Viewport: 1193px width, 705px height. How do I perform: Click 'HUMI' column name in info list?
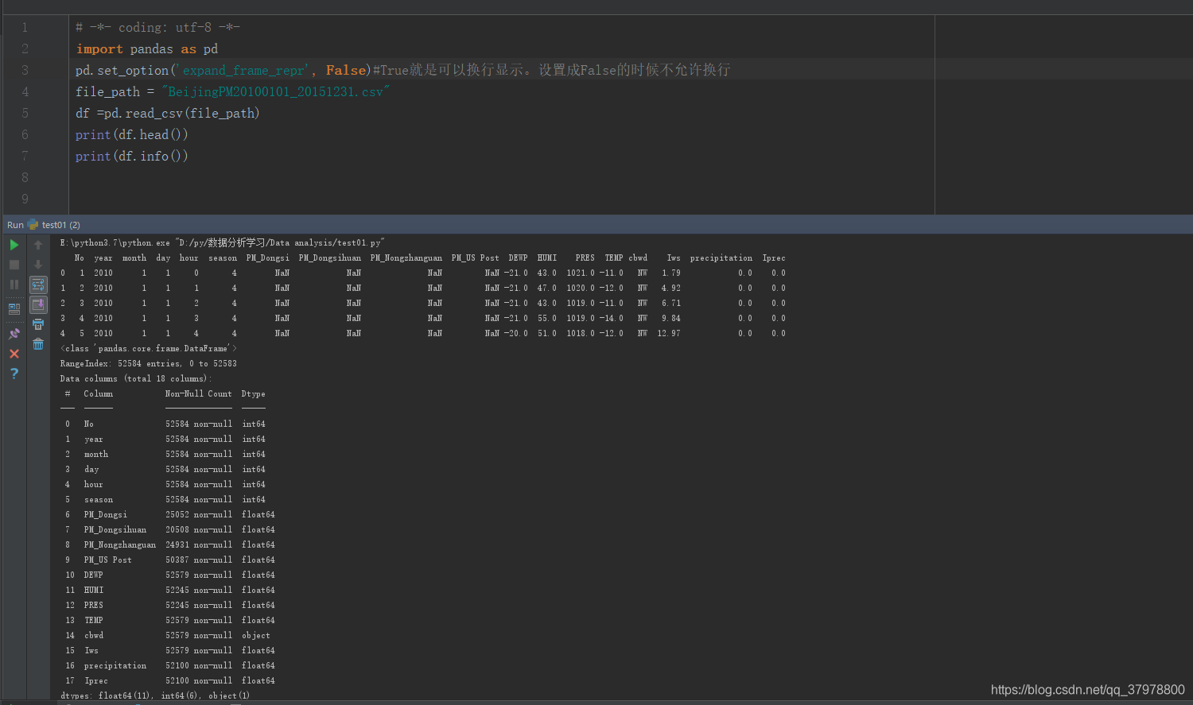[94, 591]
